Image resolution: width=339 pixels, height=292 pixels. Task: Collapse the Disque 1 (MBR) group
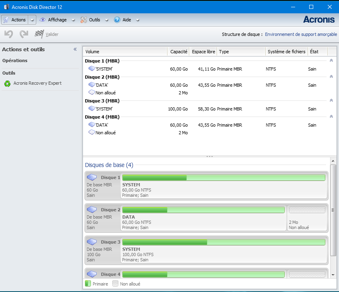331,60
